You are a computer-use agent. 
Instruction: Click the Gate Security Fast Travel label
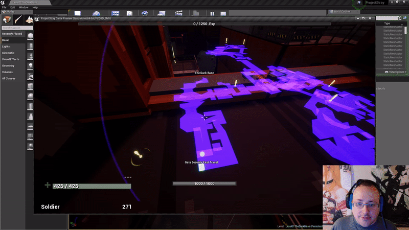click(201, 162)
